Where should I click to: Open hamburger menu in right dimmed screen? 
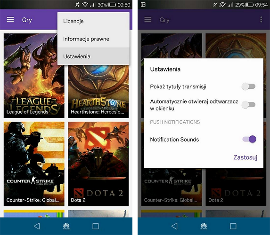[x=148, y=19]
